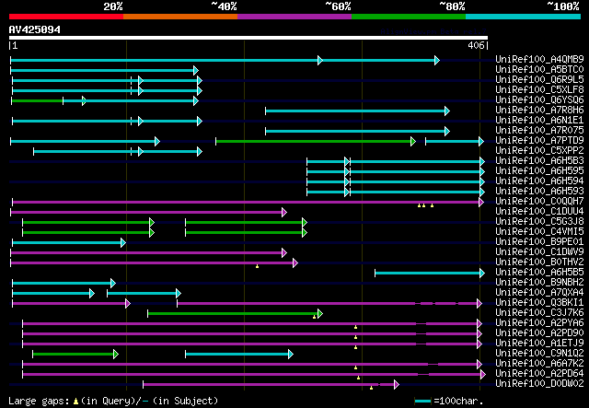
Task: Click the cyan bar in the B9NBH2 row
Action: (64, 284)
